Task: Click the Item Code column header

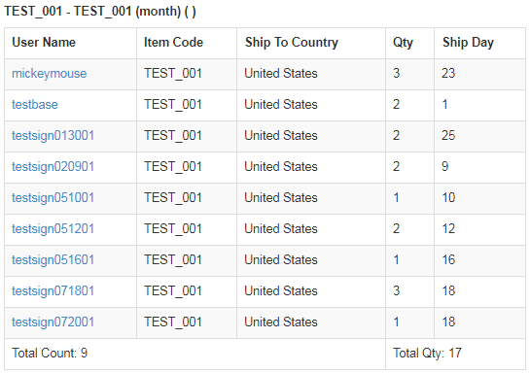Action: 173,43
